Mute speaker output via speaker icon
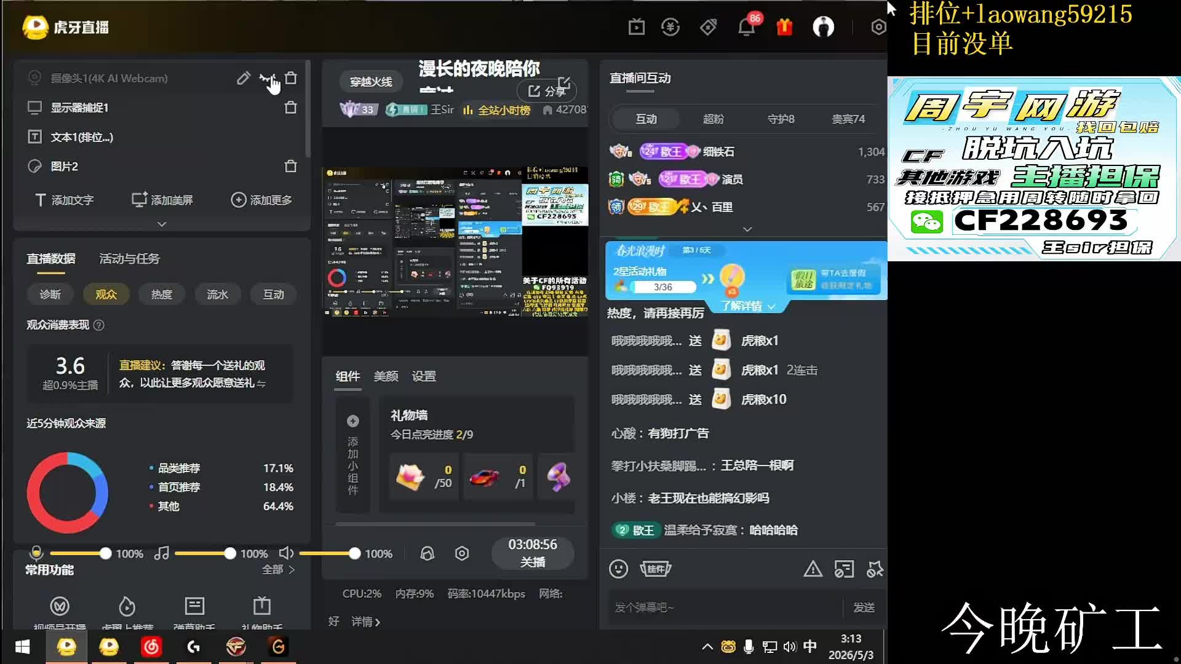Viewport: 1181px width, 664px height. tap(286, 553)
